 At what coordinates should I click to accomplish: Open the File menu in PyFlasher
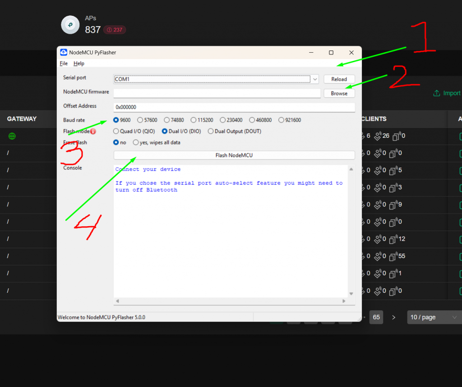click(64, 64)
